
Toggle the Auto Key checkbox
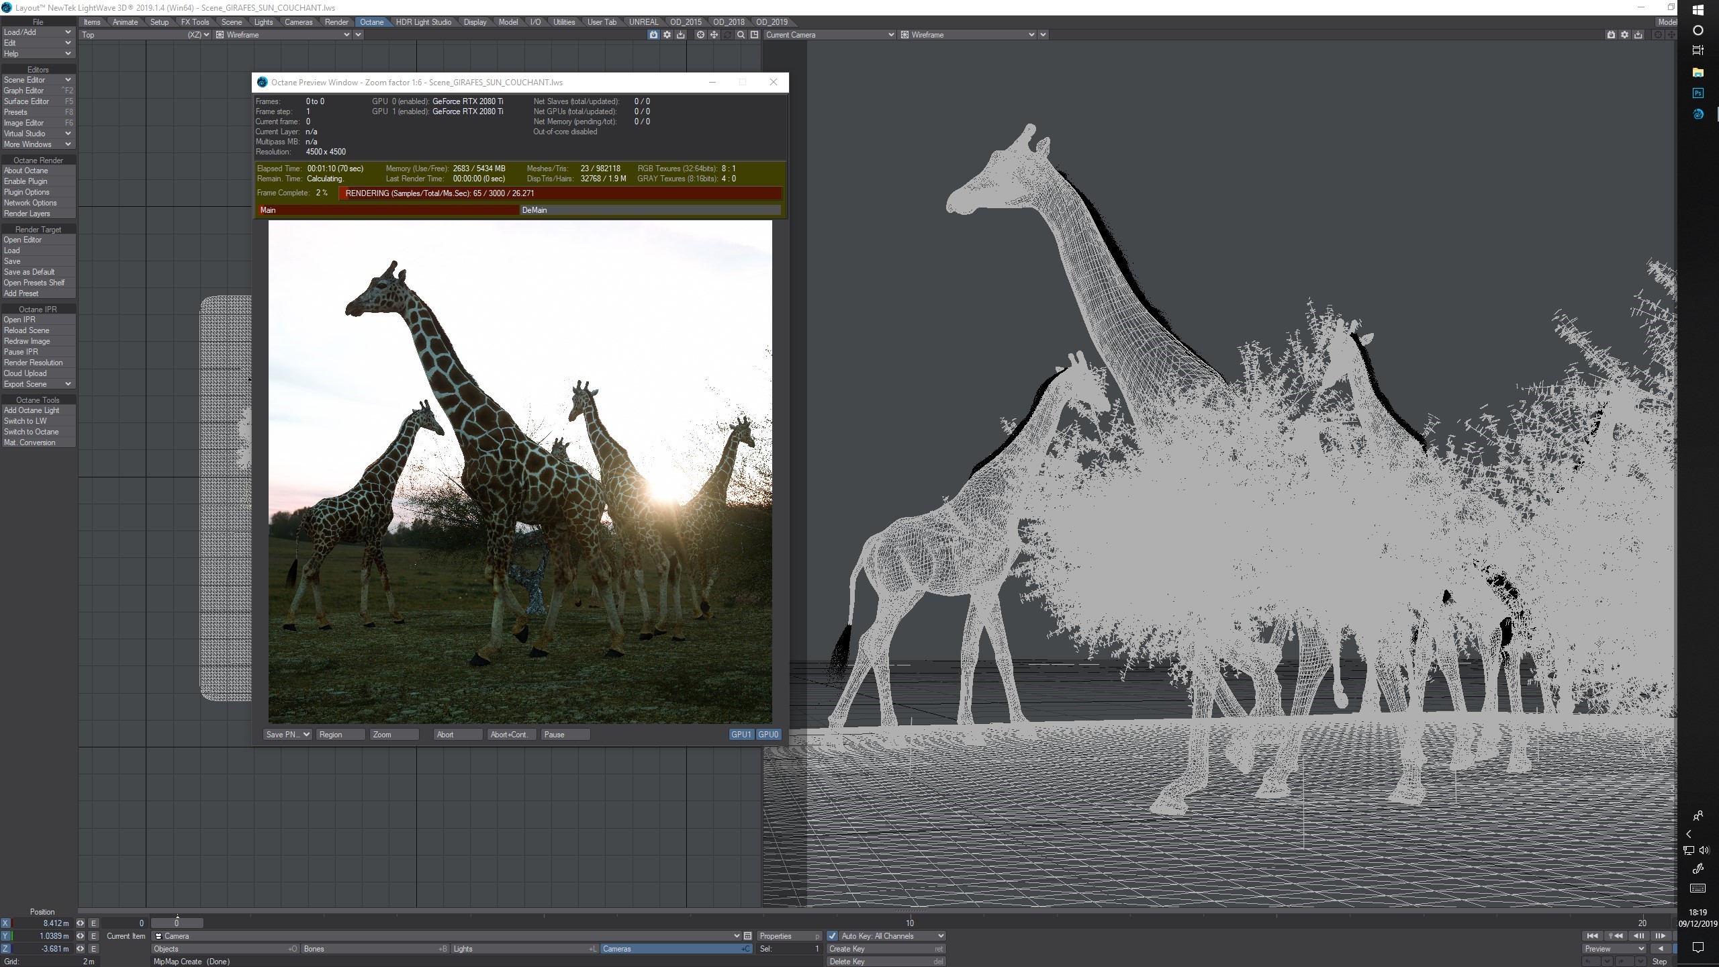[x=833, y=936]
